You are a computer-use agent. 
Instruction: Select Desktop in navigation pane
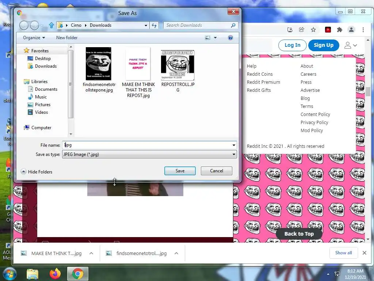coord(43,58)
